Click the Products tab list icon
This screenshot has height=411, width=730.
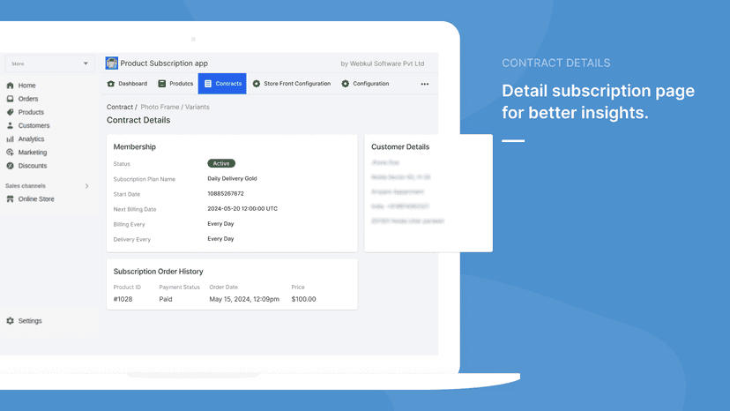click(161, 84)
